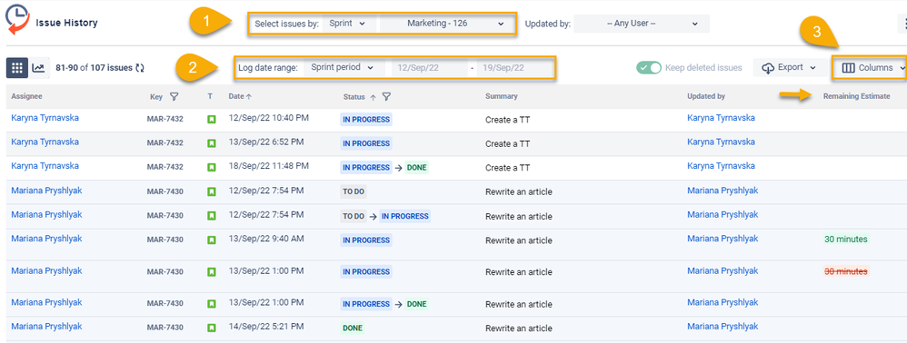Screen dimensions: 907x343
Task: Open the Any User dropdown
Action: (x=641, y=24)
